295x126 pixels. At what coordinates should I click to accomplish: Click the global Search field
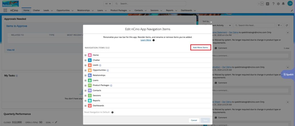click(150, 3)
